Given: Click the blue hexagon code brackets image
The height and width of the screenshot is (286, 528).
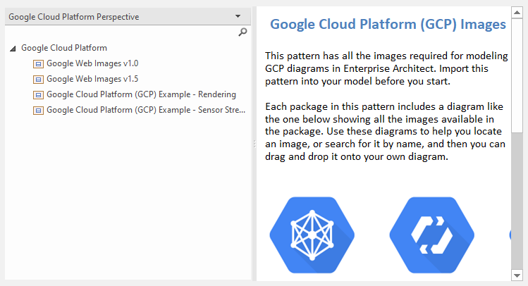Looking at the screenshot, I should pyautogui.click(x=431, y=235).
